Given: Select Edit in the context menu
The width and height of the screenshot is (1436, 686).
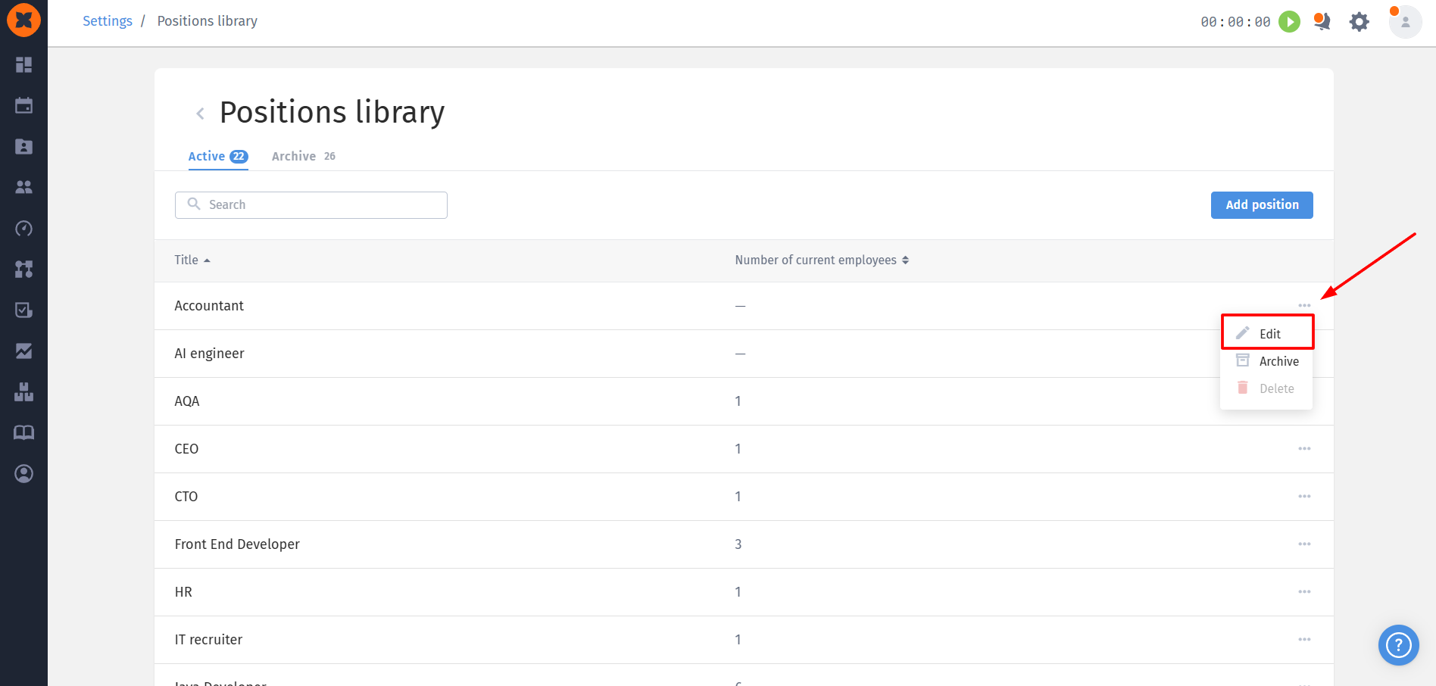Looking at the screenshot, I should point(1267,333).
